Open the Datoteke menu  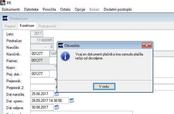31,9
